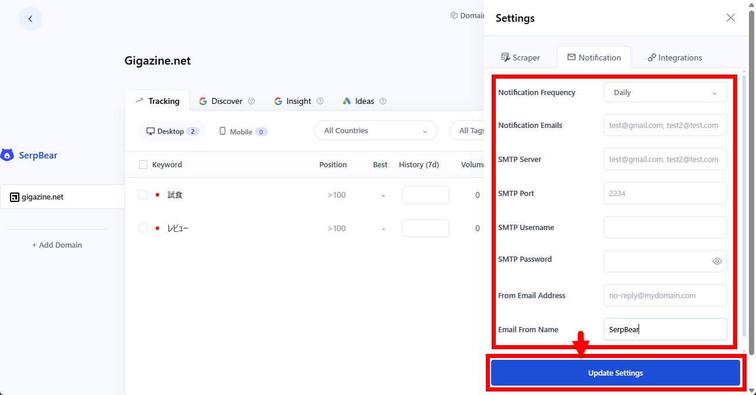The image size is (756, 395).
Task: Tick the checkbox for keyword 試食
Action: tap(143, 195)
